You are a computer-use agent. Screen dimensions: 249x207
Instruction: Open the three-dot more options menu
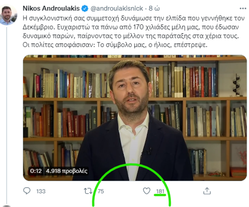[243, 8]
